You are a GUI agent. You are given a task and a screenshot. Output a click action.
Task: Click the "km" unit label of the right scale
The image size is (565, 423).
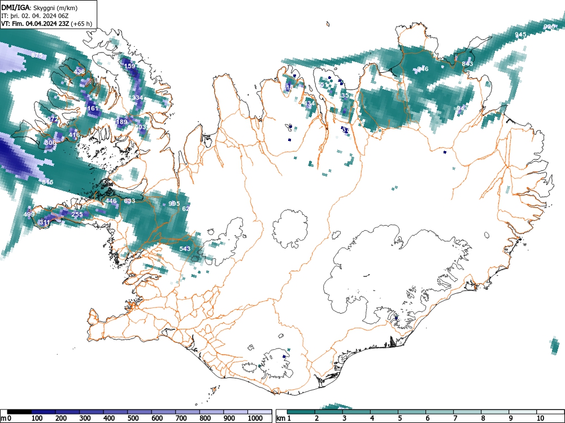[x=281, y=418]
